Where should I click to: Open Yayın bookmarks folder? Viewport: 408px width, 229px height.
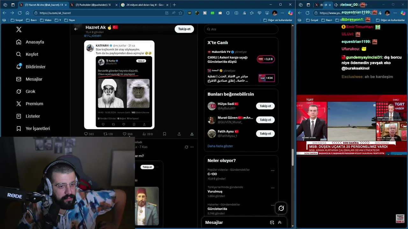(69, 20)
